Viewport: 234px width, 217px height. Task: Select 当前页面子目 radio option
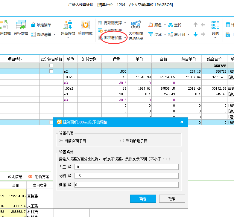point(61,140)
